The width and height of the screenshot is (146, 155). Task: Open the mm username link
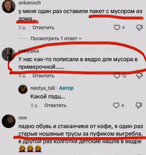coord(23,118)
